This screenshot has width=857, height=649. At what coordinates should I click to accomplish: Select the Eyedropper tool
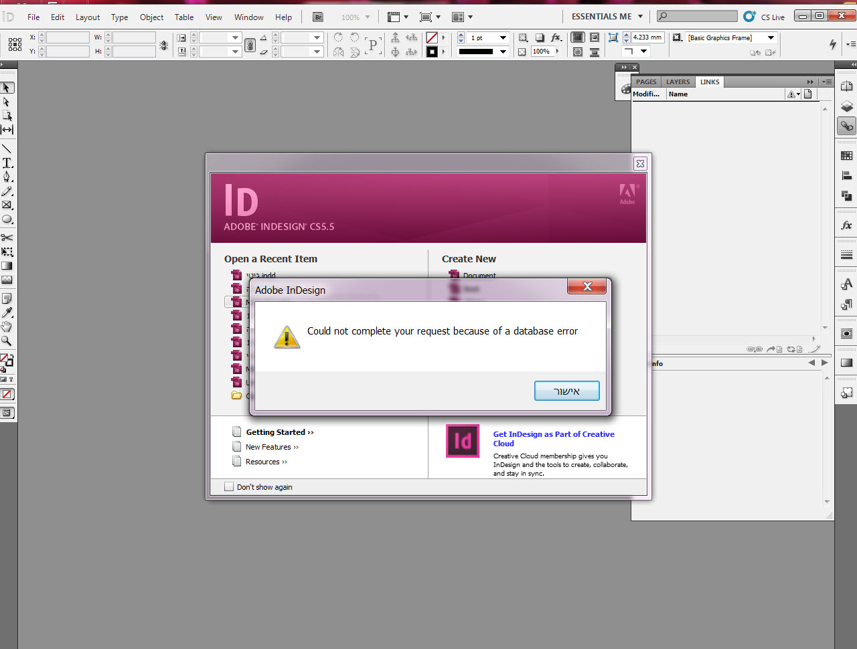[7, 312]
